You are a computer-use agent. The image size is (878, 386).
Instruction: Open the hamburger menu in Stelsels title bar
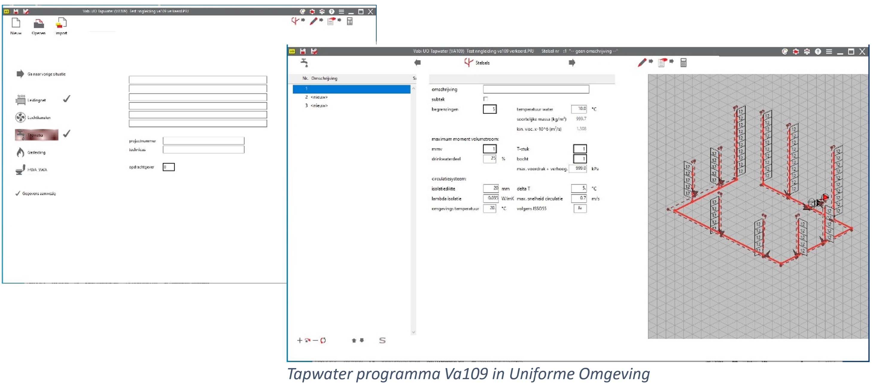tap(829, 51)
